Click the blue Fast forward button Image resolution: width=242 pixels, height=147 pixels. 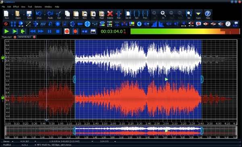[x=41, y=31]
